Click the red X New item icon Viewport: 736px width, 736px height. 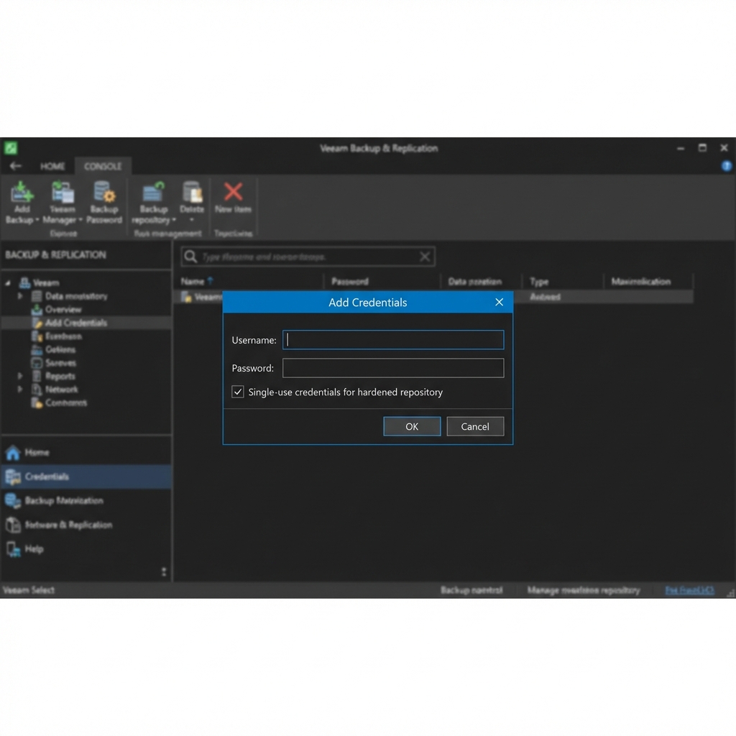tap(233, 192)
